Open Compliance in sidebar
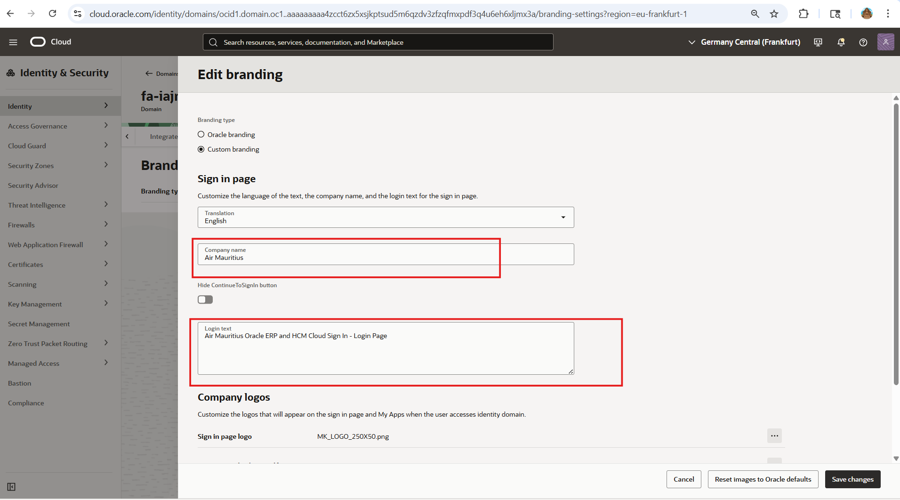The image size is (900, 500). 26,403
